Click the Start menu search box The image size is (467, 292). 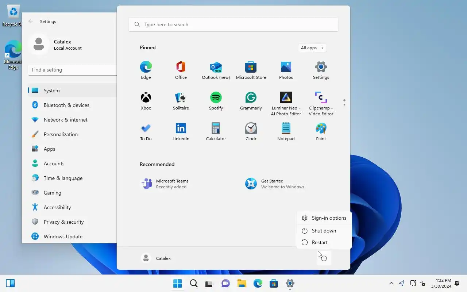(x=233, y=24)
